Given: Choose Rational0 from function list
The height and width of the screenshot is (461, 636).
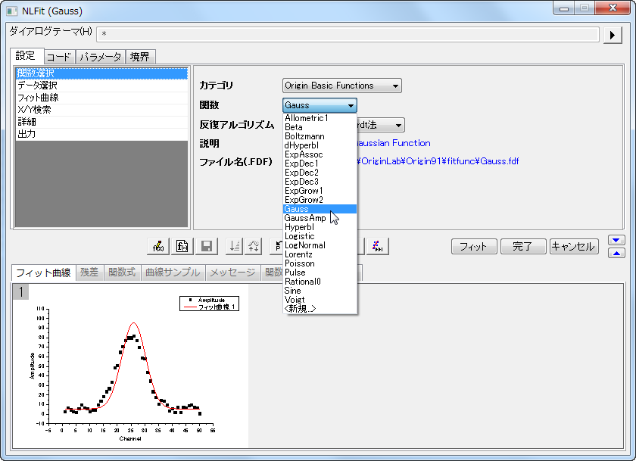Looking at the screenshot, I should click(x=320, y=282).
